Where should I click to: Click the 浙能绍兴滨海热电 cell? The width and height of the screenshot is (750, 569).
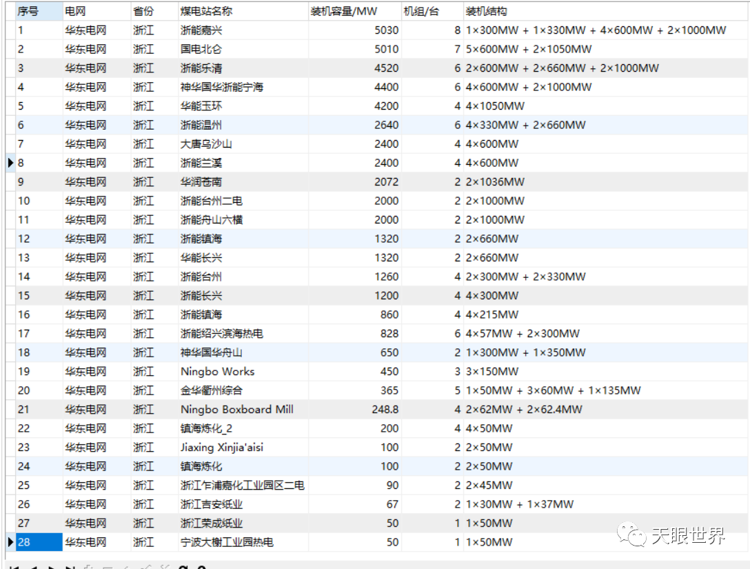click(x=243, y=334)
